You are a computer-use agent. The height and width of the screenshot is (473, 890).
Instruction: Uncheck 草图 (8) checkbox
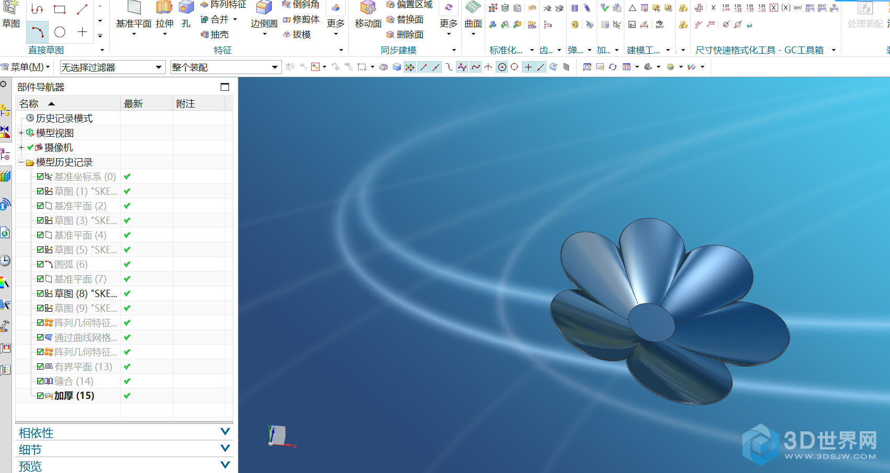coord(40,293)
